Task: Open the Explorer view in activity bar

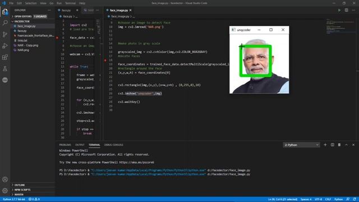Action: click(5, 12)
